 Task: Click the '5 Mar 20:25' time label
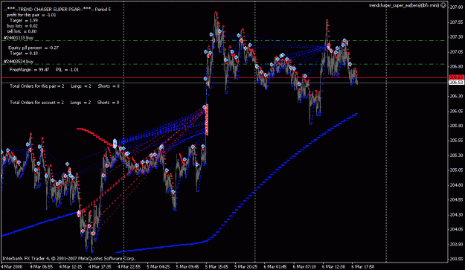tap(246, 266)
